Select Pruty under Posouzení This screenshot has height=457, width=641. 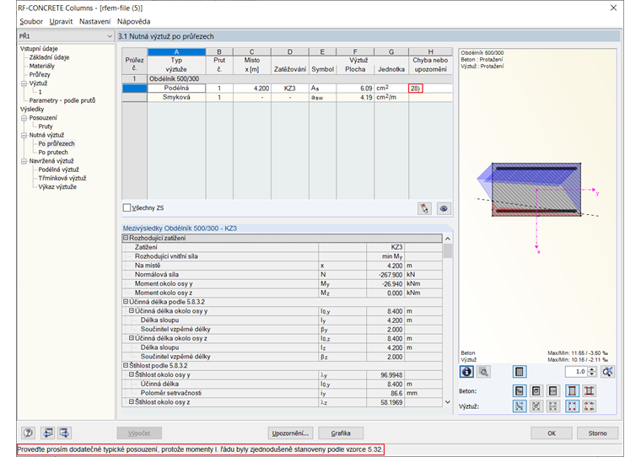point(46,126)
